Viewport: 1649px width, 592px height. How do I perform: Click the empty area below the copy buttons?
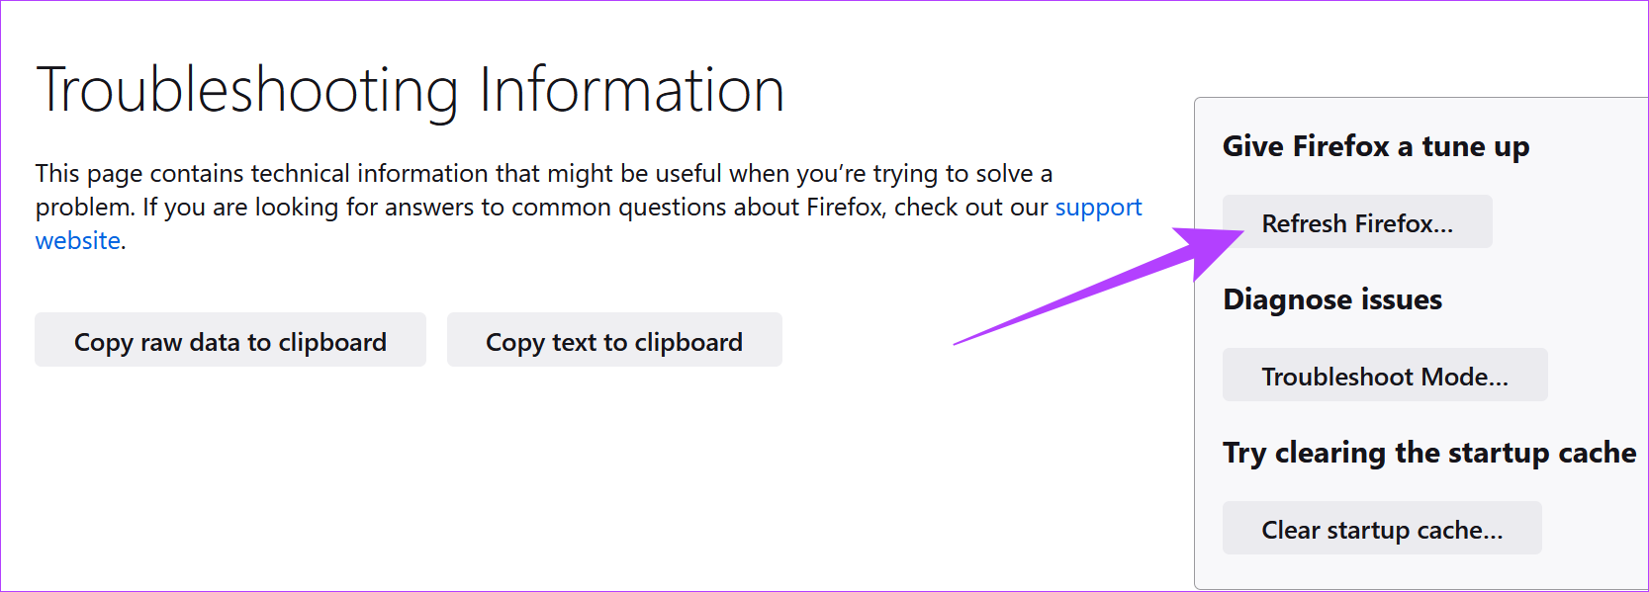point(396,474)
